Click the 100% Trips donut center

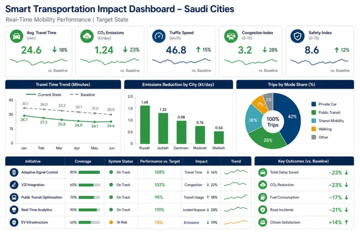[x=273, y=122]
